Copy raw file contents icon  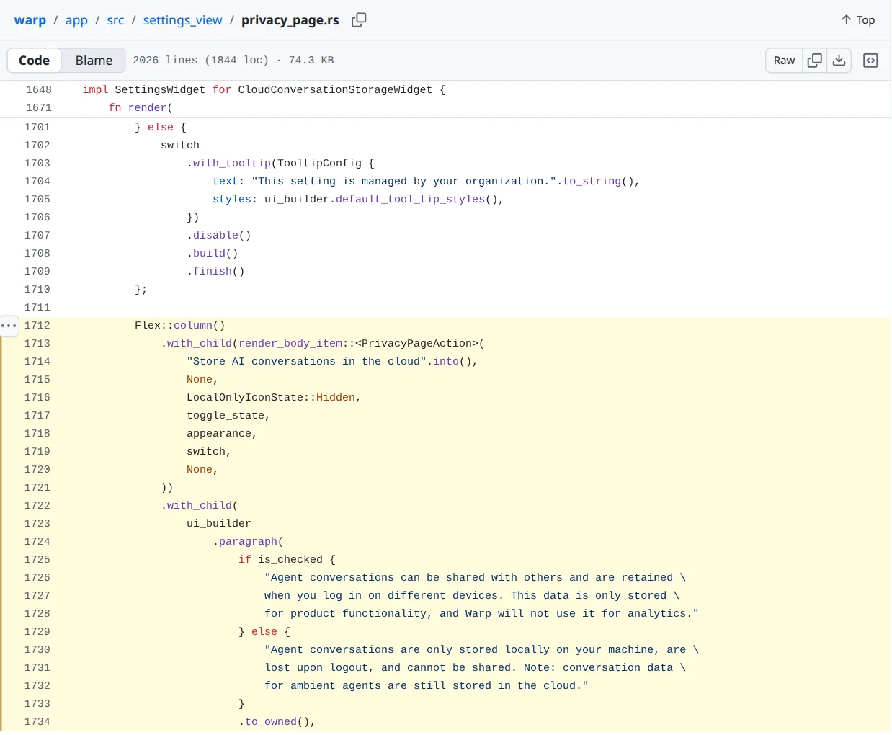pos(815,61)
